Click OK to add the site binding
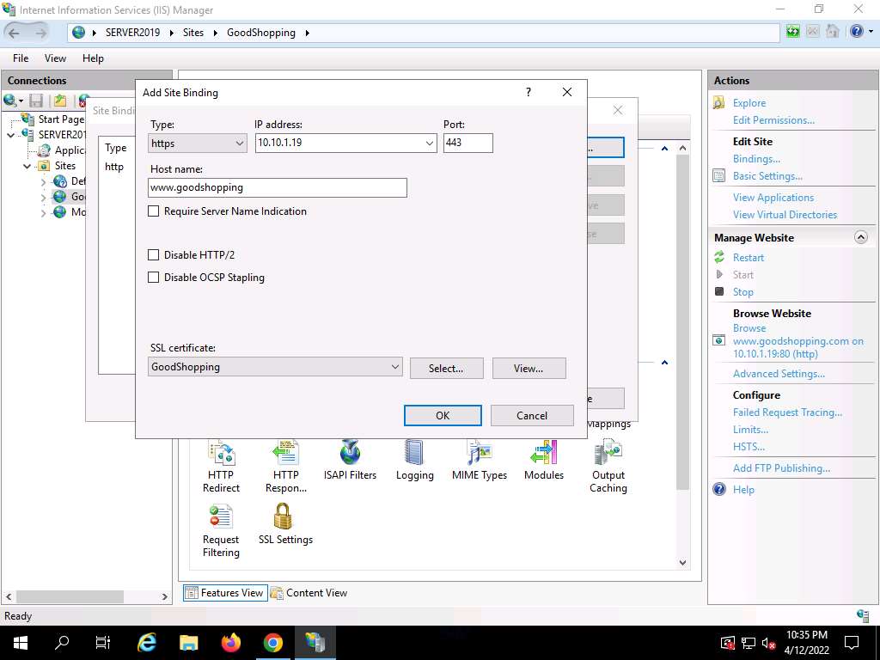880x660 pixels. pyautogui.click(x=443, y=416)
